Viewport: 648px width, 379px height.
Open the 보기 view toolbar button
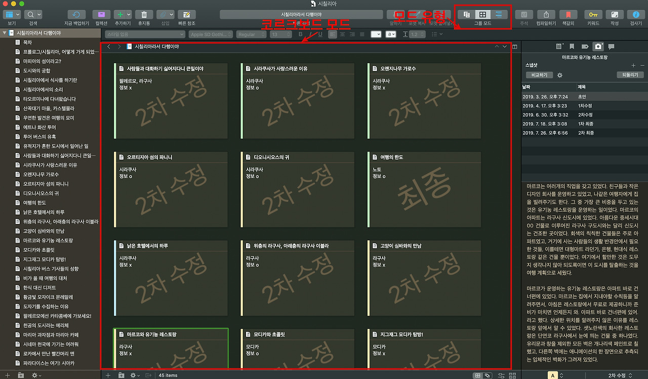12,15
